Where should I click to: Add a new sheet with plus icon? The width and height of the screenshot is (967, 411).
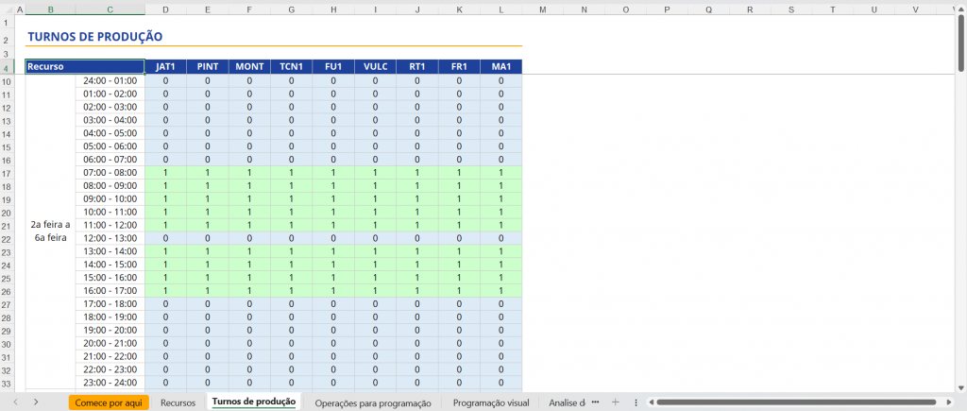(616, 402)
